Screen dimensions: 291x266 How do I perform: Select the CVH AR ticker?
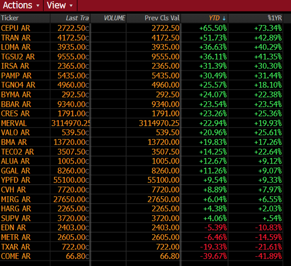pos(14,190)
